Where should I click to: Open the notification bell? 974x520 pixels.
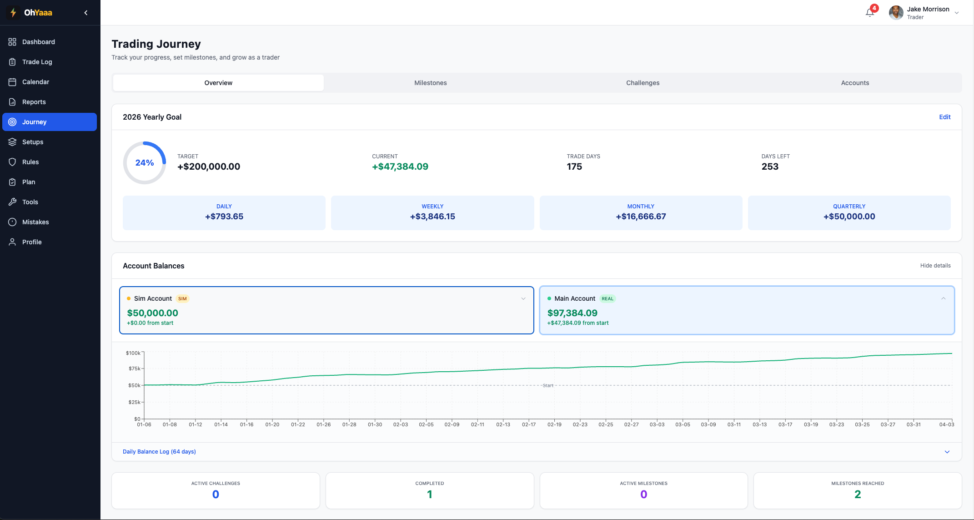coord(869,12)
